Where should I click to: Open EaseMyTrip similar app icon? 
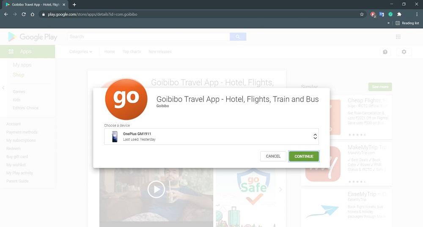tap(323, 211)
